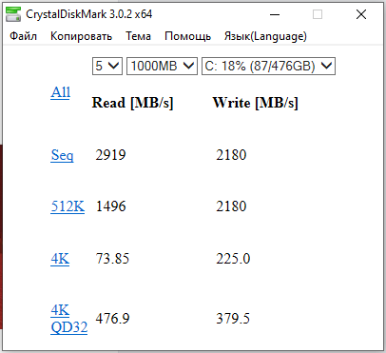Click the 4K write result 225.0
The width and height of the screenshot is (386, 353).
[233, 259]
